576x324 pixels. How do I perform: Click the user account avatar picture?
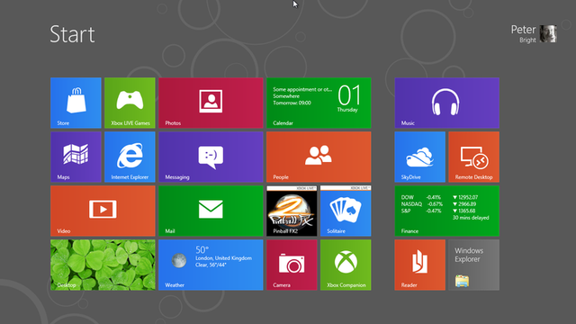tap(548, 34)
